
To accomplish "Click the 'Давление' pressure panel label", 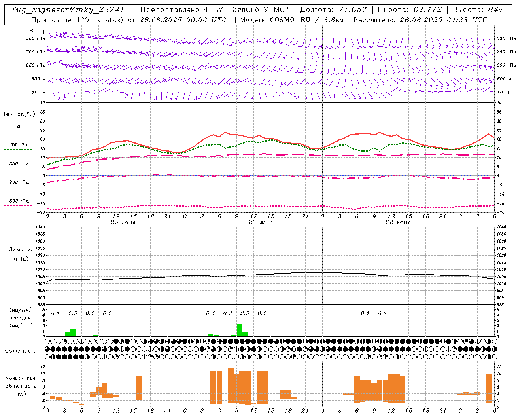I will tap(21, 250).
